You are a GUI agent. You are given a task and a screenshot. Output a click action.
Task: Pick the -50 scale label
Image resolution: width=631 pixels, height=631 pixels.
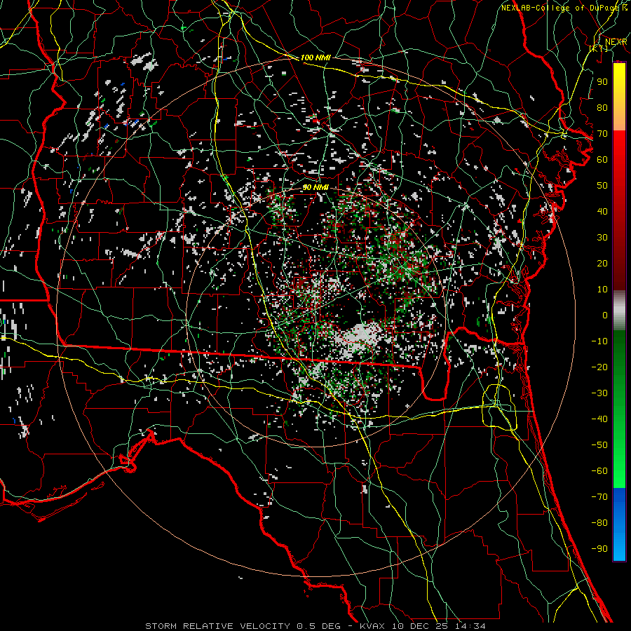tap(599, 445)
